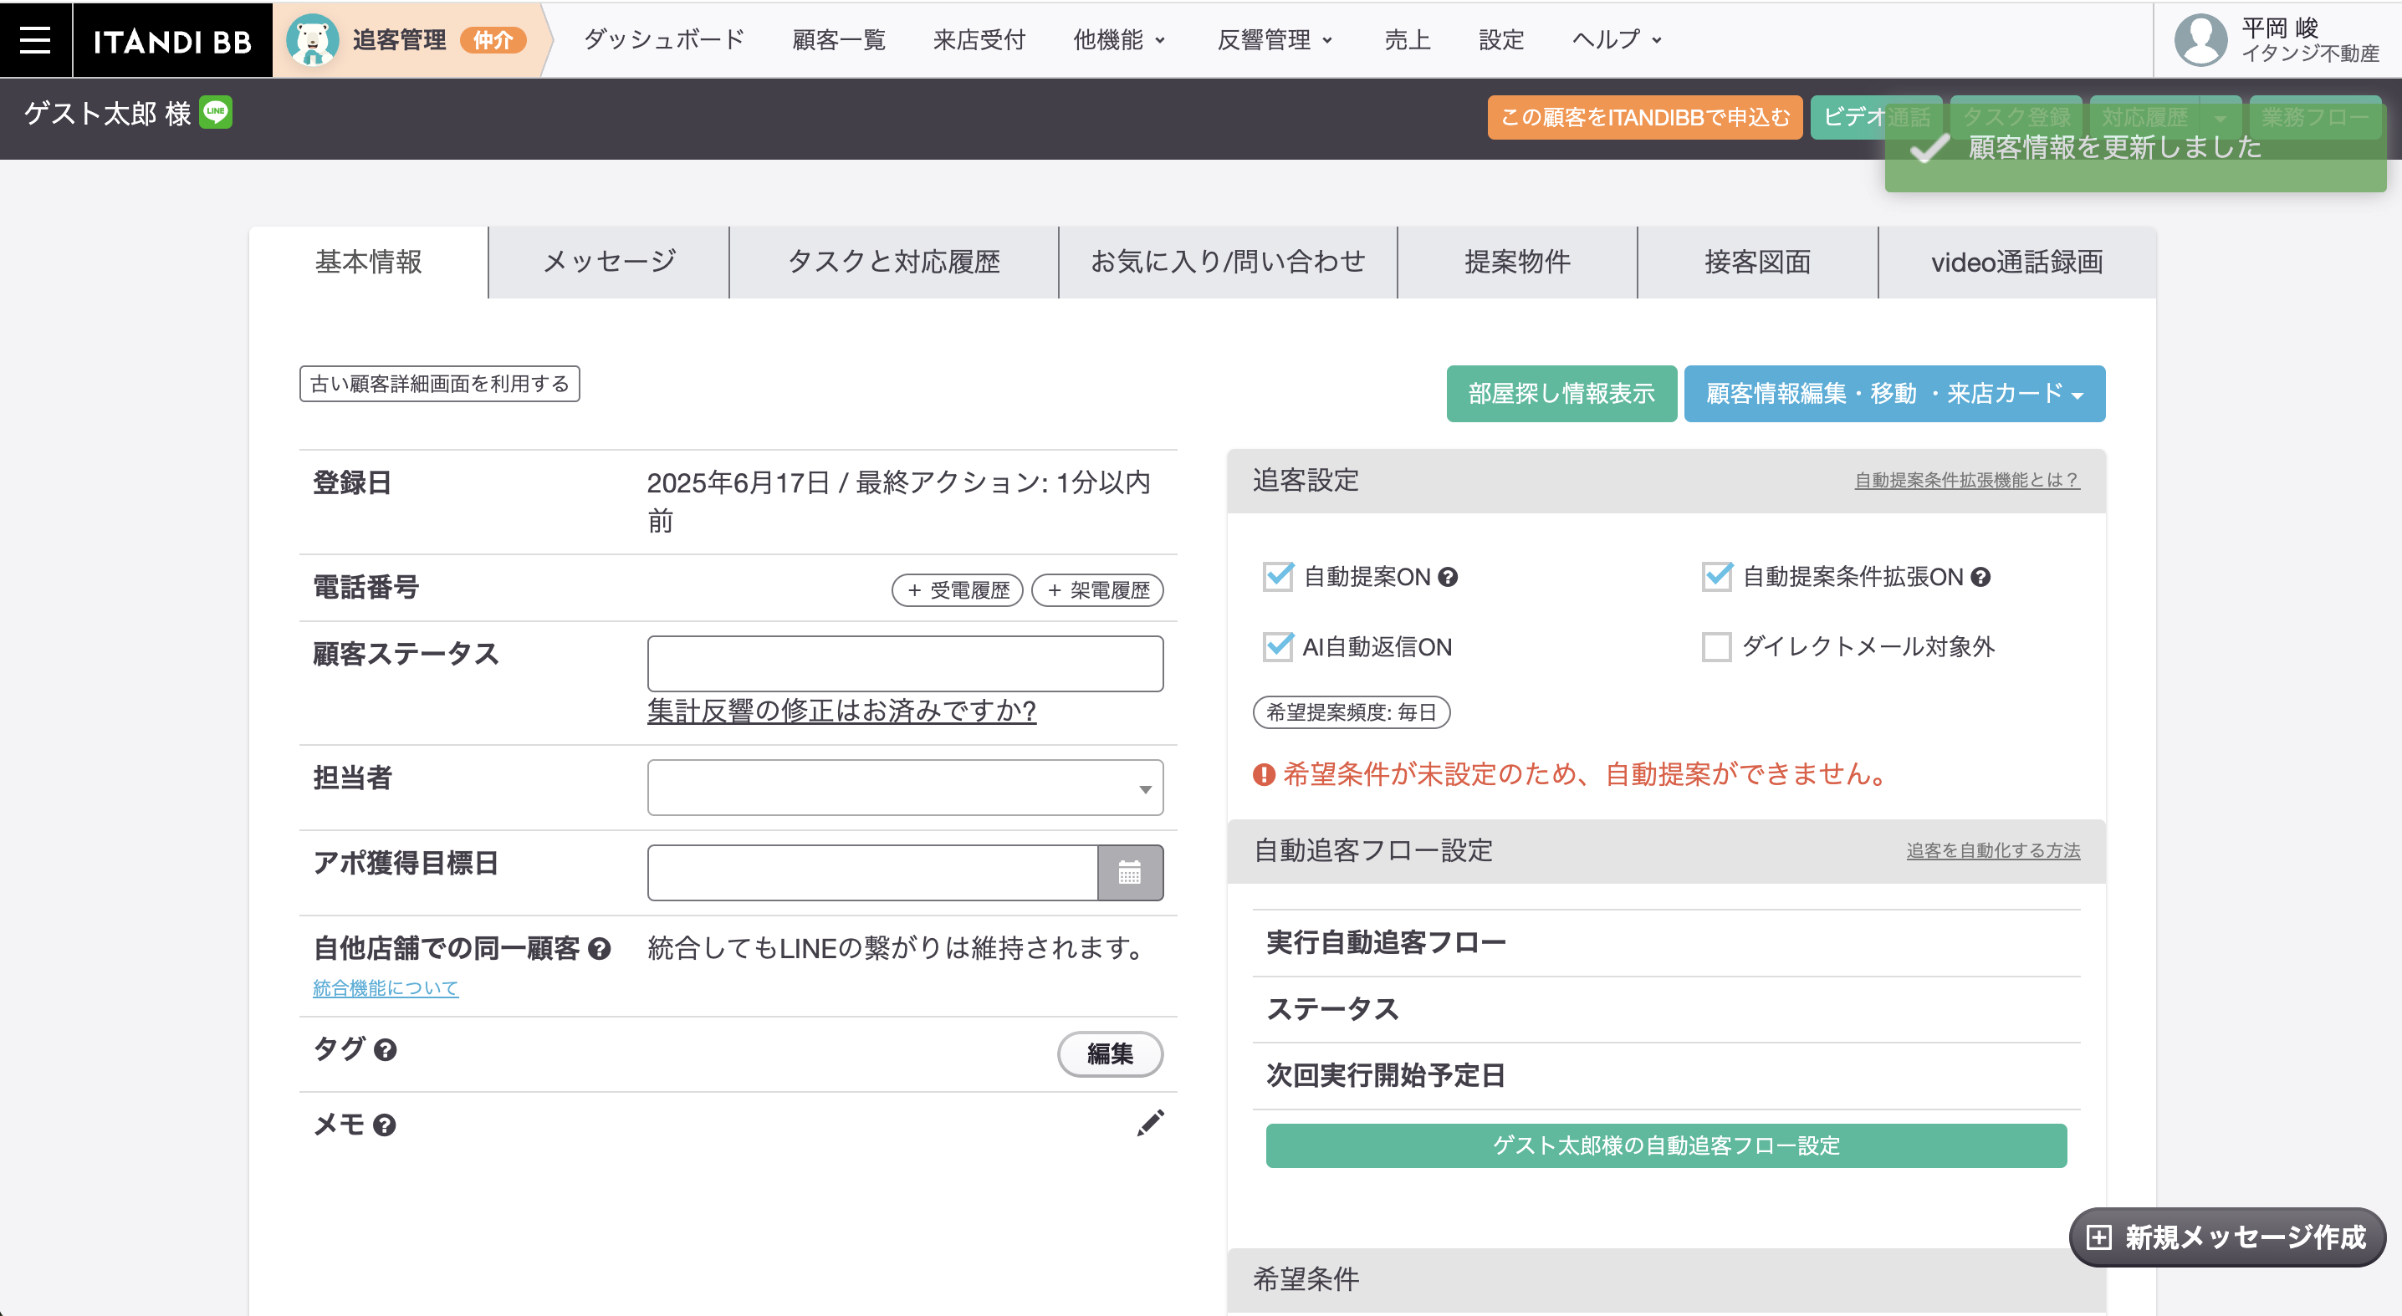Enable the ダイレクトメール対象外 checkbox
Screen dimensions: 2402x1316
[x=1717, y=646]
